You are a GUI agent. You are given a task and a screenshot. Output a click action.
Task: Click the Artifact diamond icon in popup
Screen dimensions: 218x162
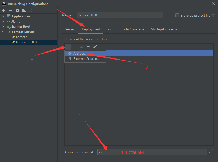click(x=70, y=53)
